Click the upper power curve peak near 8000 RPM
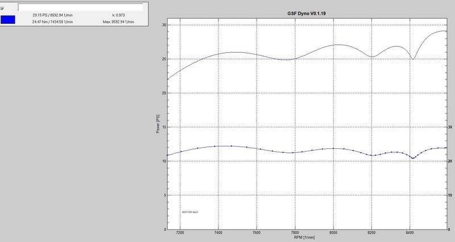 click(x=338, y=45)
